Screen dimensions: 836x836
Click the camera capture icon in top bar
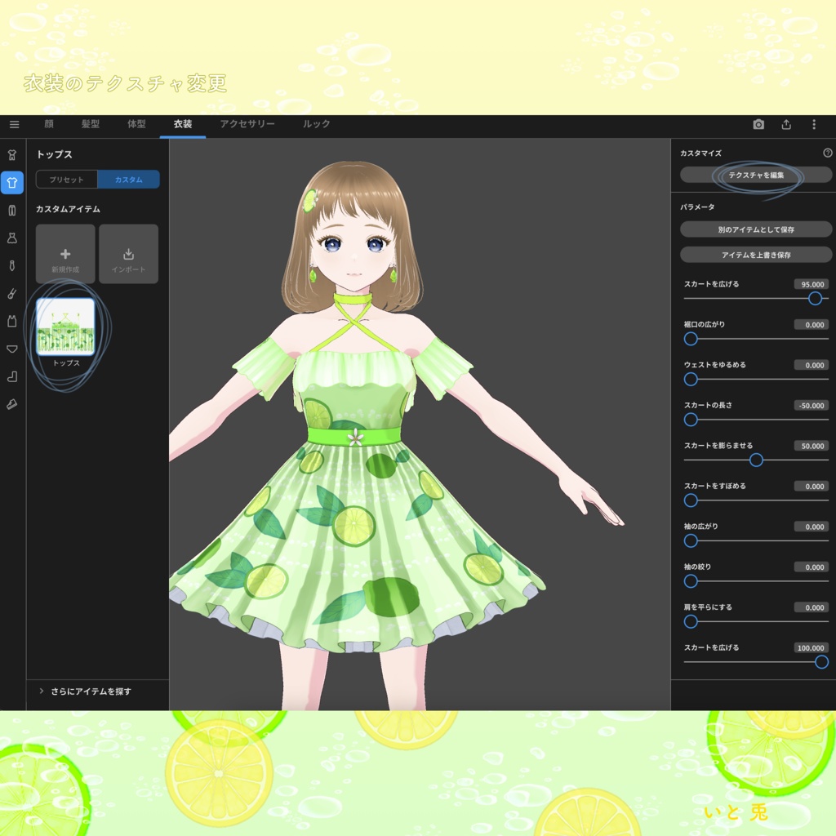(x=758, y=124)
